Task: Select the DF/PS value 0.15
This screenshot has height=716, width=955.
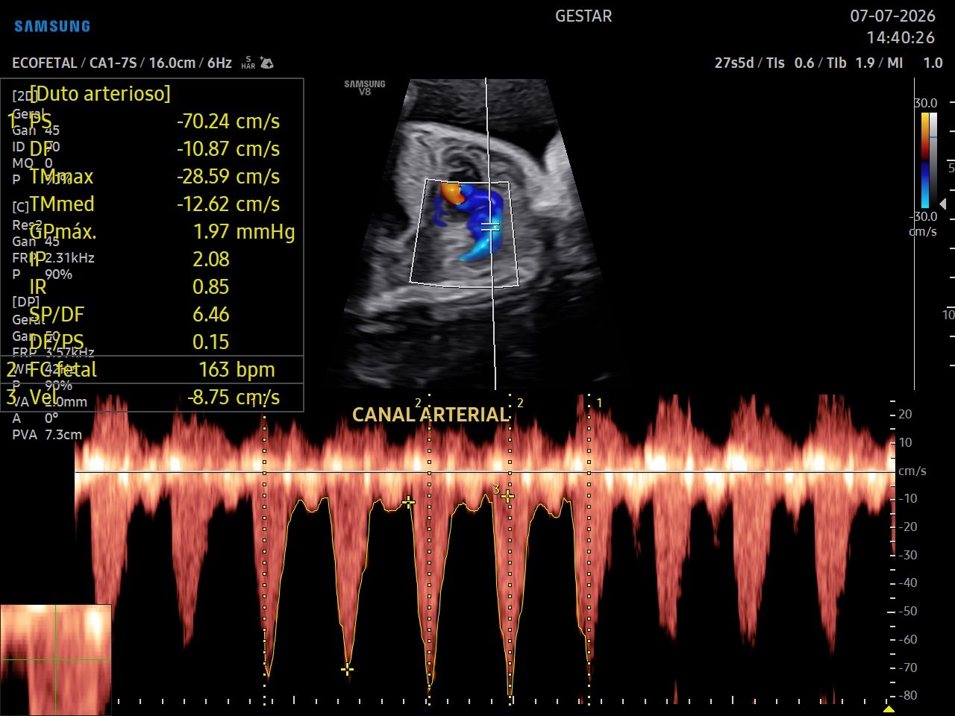Action: (x=211, y=342)
